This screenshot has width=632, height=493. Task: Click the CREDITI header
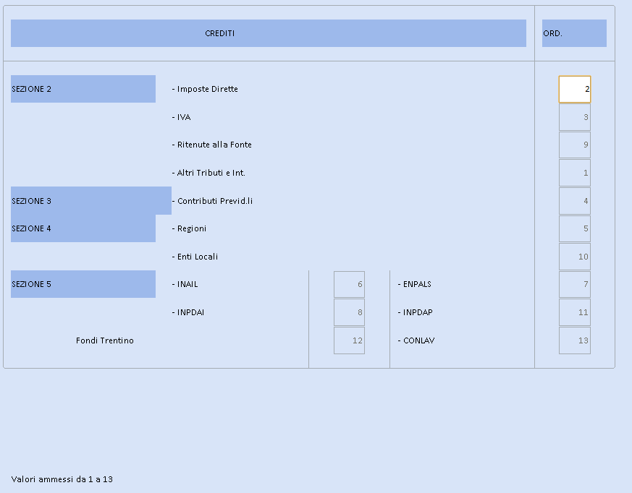coord(269,33)
